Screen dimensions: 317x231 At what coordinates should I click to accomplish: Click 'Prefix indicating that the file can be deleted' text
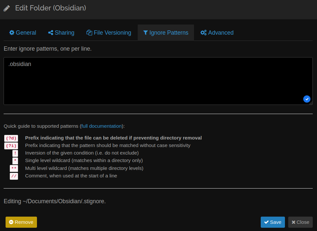coord(114,138)
